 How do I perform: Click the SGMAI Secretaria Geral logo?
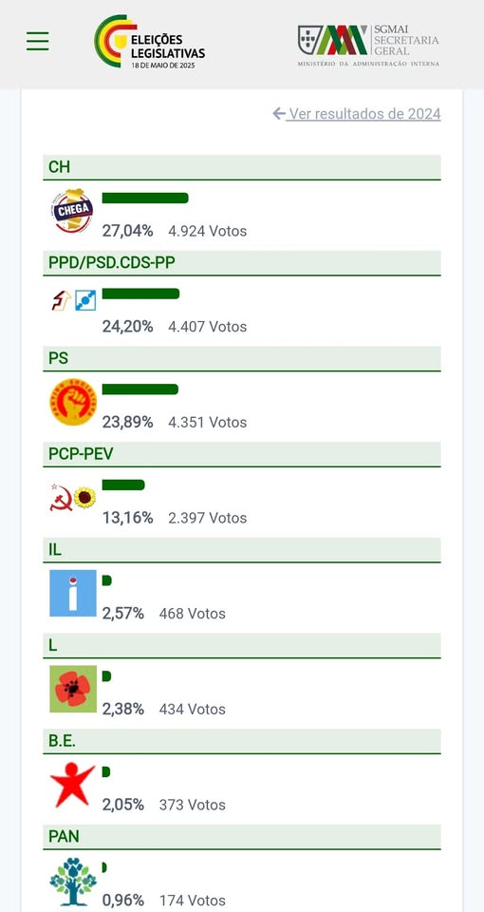[369, 46]
